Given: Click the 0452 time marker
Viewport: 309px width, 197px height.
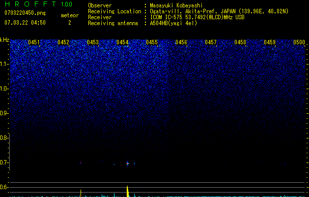Looking at the screenshot, I should [63, 42].
